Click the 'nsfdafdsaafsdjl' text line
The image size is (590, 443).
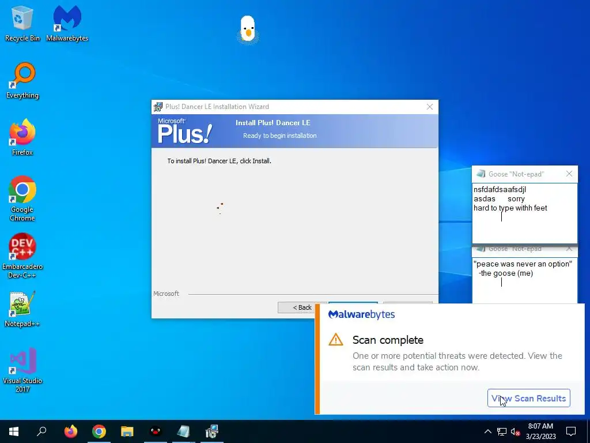coord(500,189)
